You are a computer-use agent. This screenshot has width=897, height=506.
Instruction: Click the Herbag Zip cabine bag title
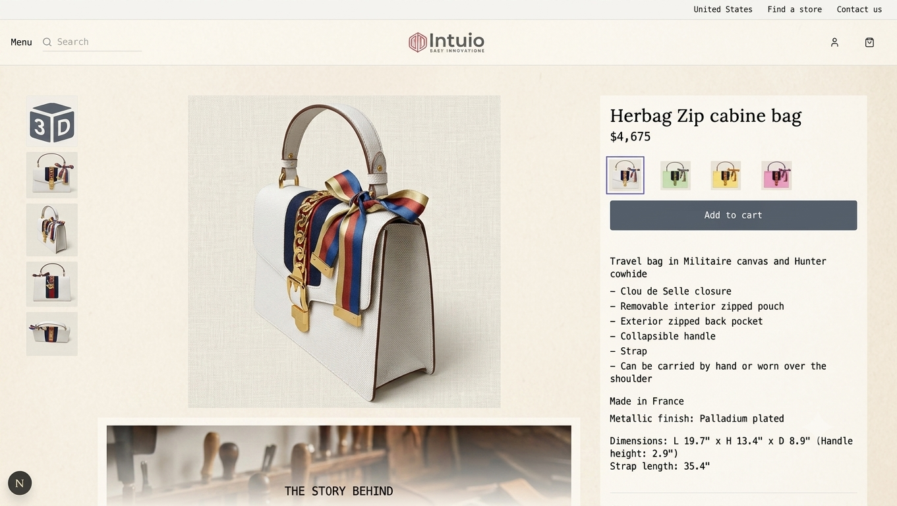[706, 116]
